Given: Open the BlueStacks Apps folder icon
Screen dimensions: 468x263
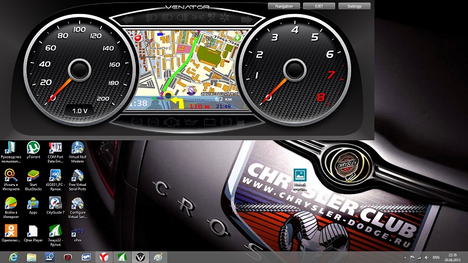Looking at the screenshot, I should (33, 206).
